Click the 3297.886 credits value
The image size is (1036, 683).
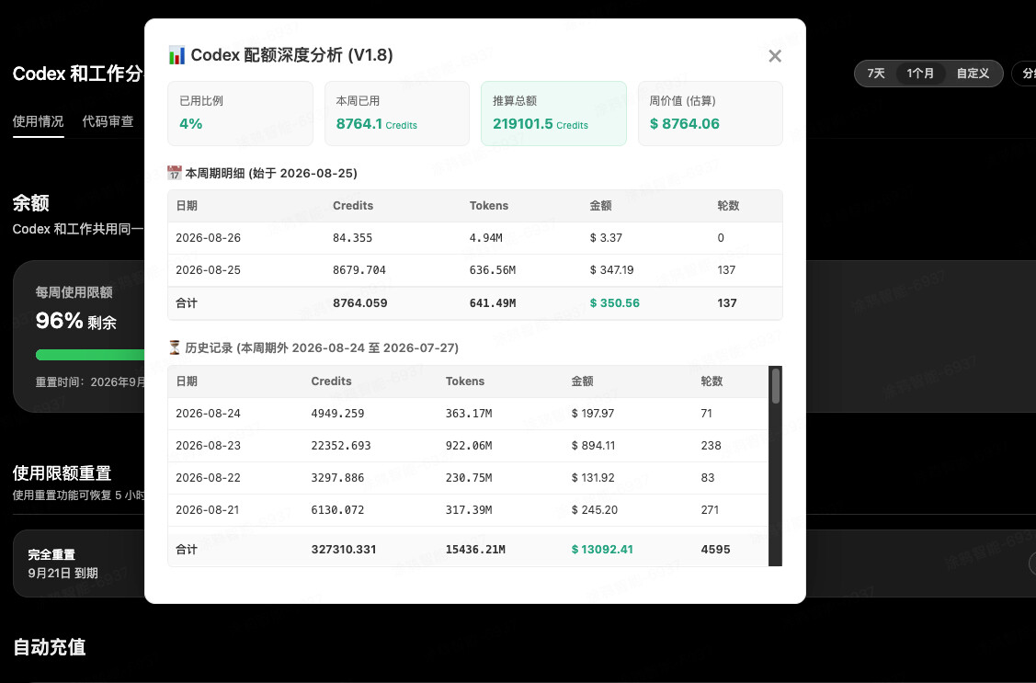(337, 478)
